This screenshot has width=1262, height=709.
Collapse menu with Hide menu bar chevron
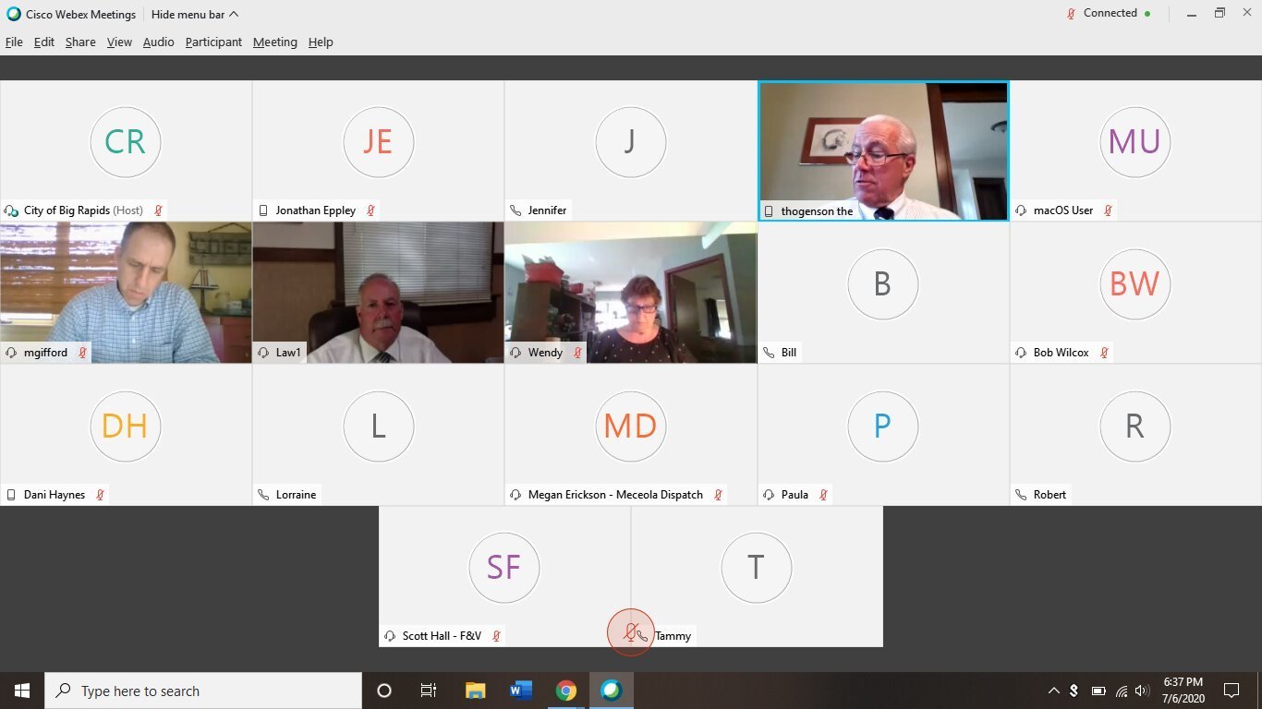234,15
